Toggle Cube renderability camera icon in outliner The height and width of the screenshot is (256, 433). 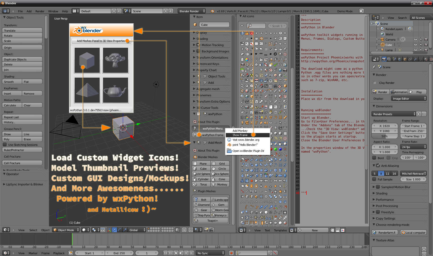[x=426, y=45]
